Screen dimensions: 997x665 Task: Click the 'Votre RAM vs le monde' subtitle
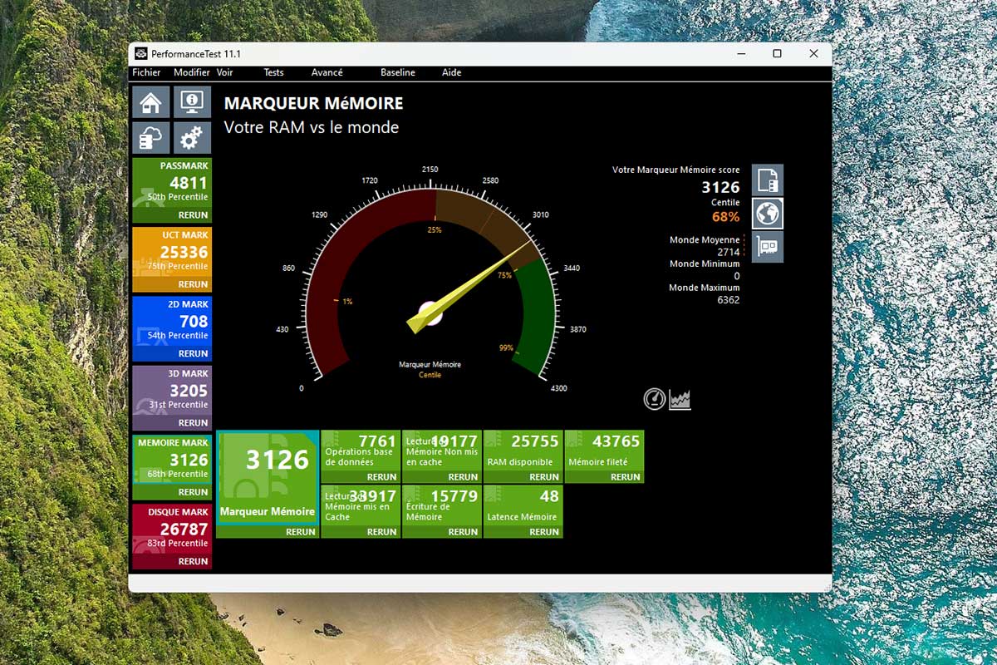coord(312,127)
